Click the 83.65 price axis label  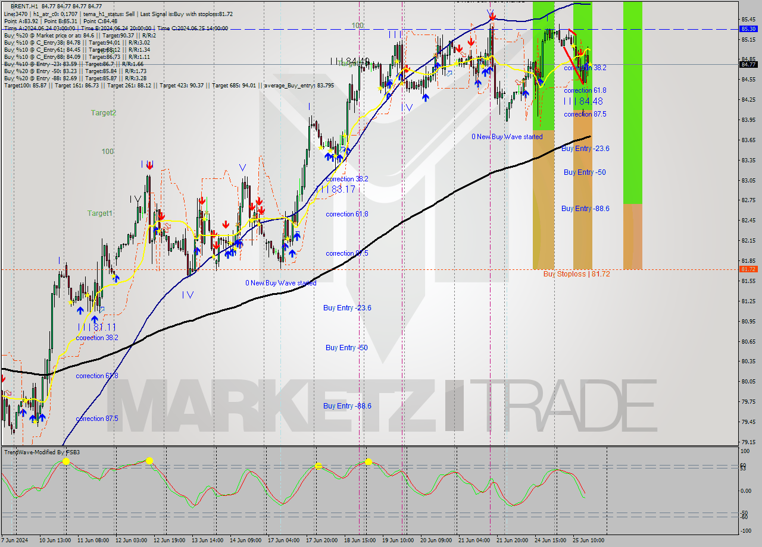[749, 140]
